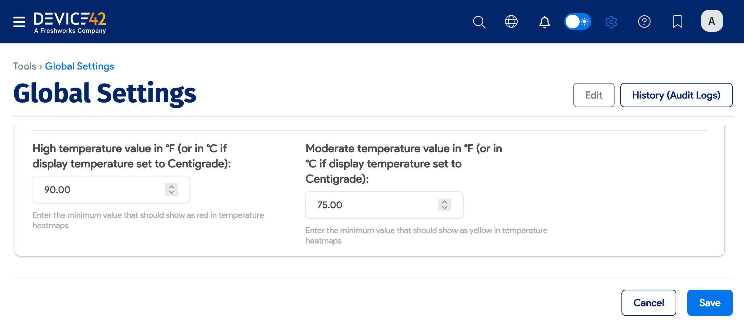The height and width of the screenshot is (323, 744).
Task: Open the search magnifier icon
Action: pyautogui.click(x=479, y=22)
